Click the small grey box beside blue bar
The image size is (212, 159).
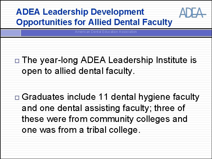[x=10, y=33]
